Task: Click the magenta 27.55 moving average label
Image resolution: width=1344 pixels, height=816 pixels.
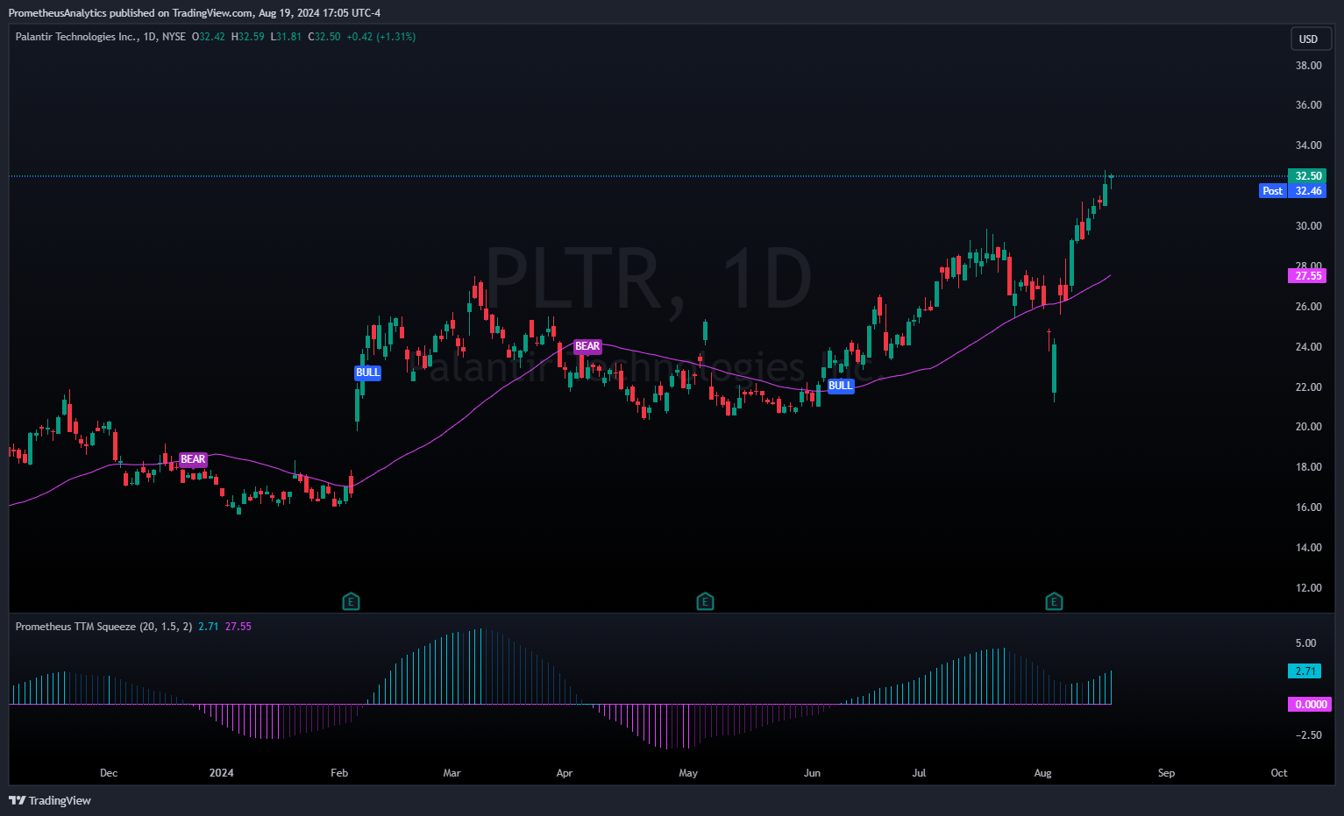Action: click(x=1307, y=276)
